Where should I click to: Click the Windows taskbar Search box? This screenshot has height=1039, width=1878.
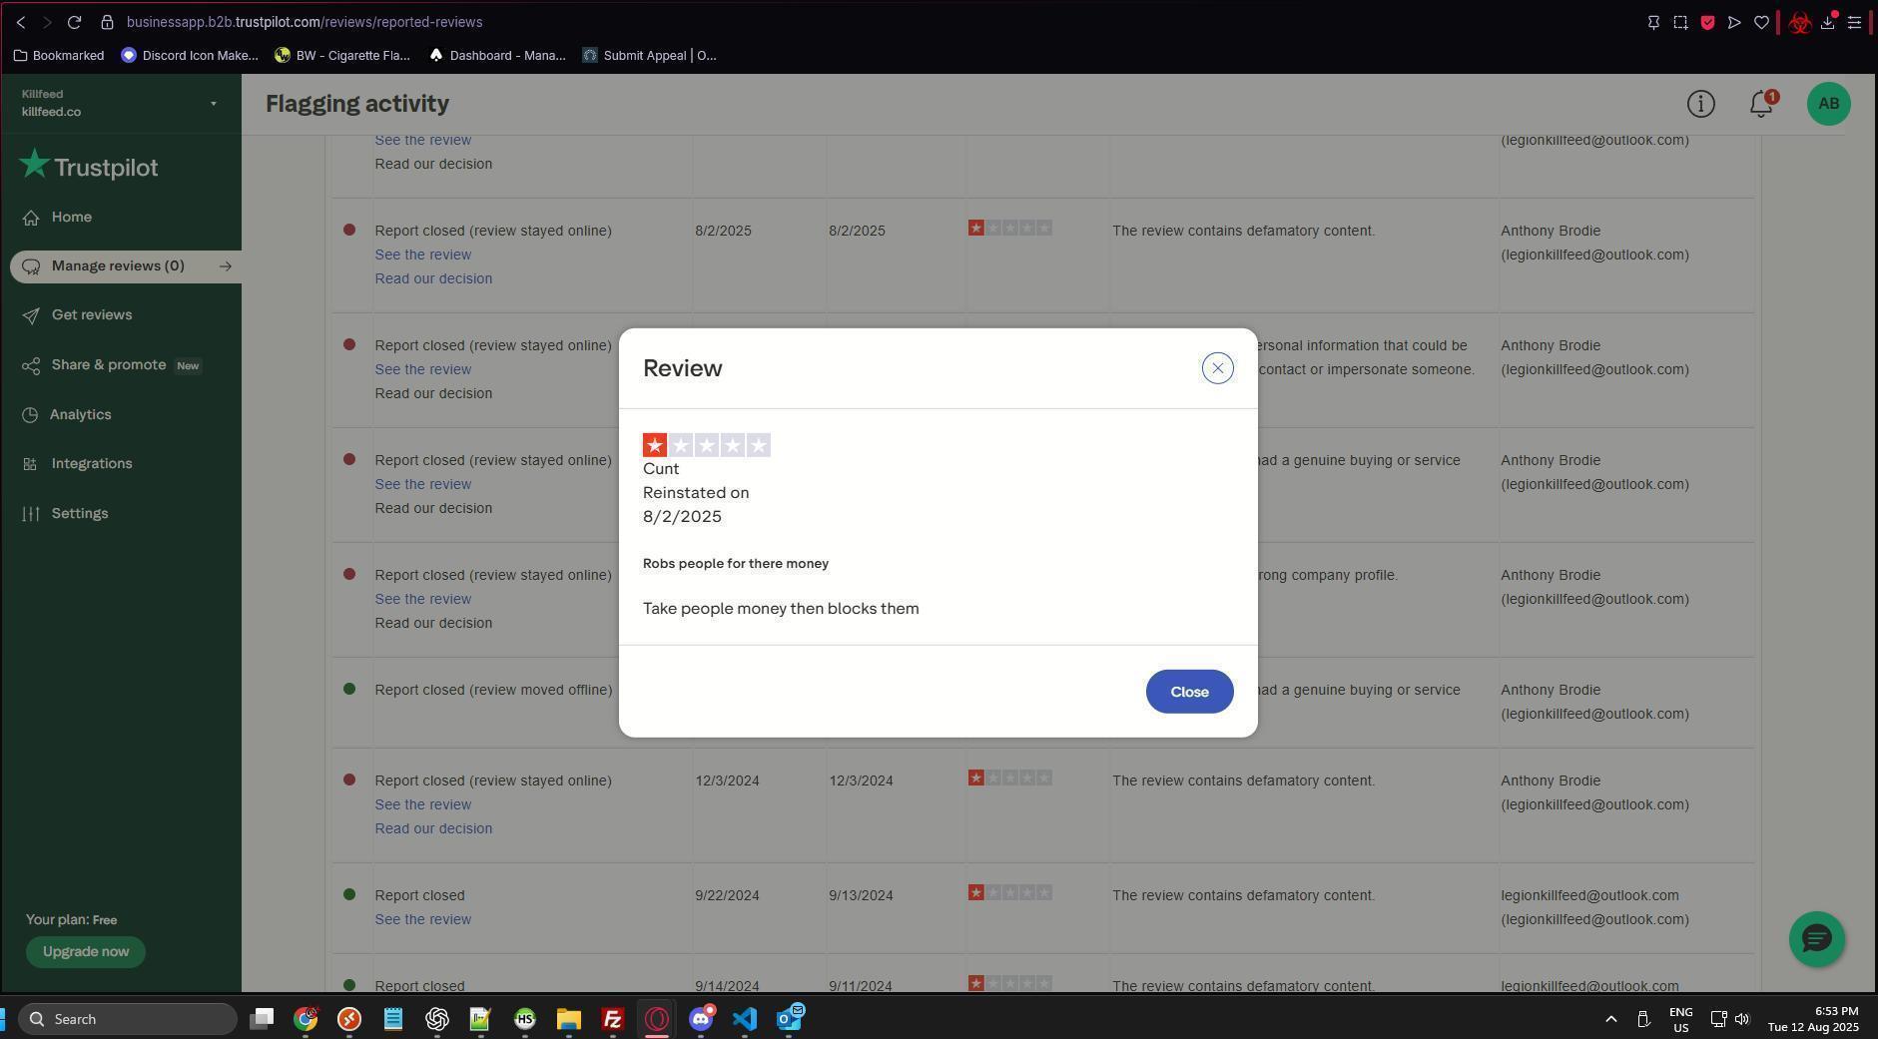(128, 1019)
